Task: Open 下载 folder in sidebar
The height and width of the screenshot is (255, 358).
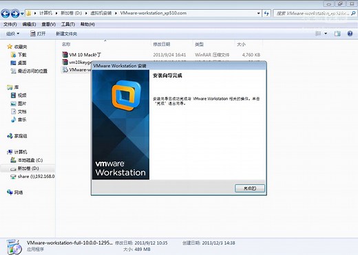Action: point(22,55)
